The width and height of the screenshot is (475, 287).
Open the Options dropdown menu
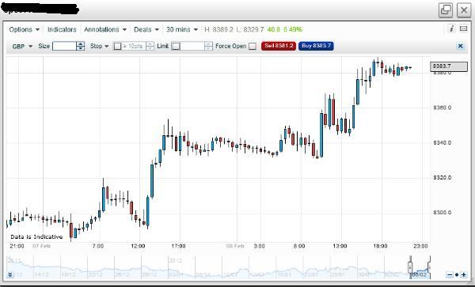(25, 29)
